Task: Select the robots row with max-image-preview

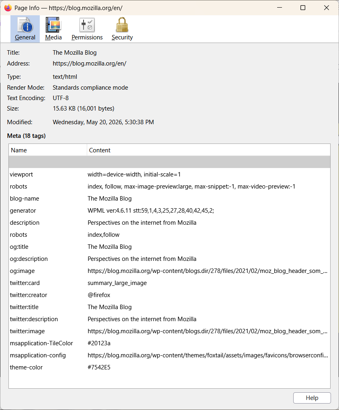Action: point(169,187)
